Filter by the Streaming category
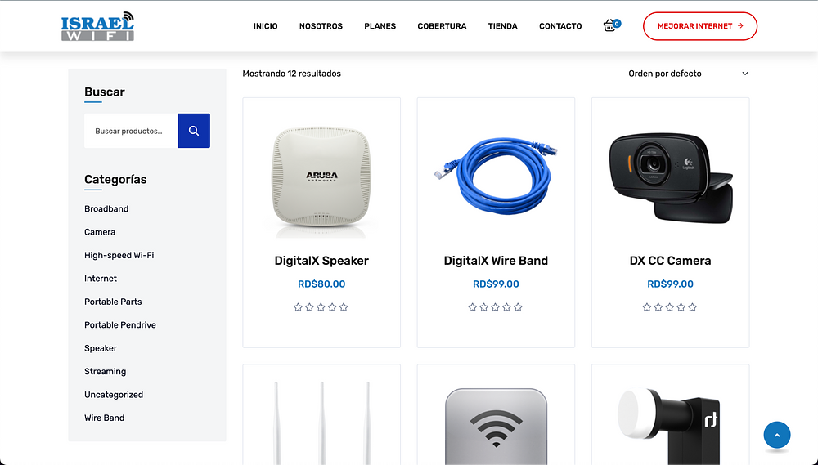 (105, 371)
